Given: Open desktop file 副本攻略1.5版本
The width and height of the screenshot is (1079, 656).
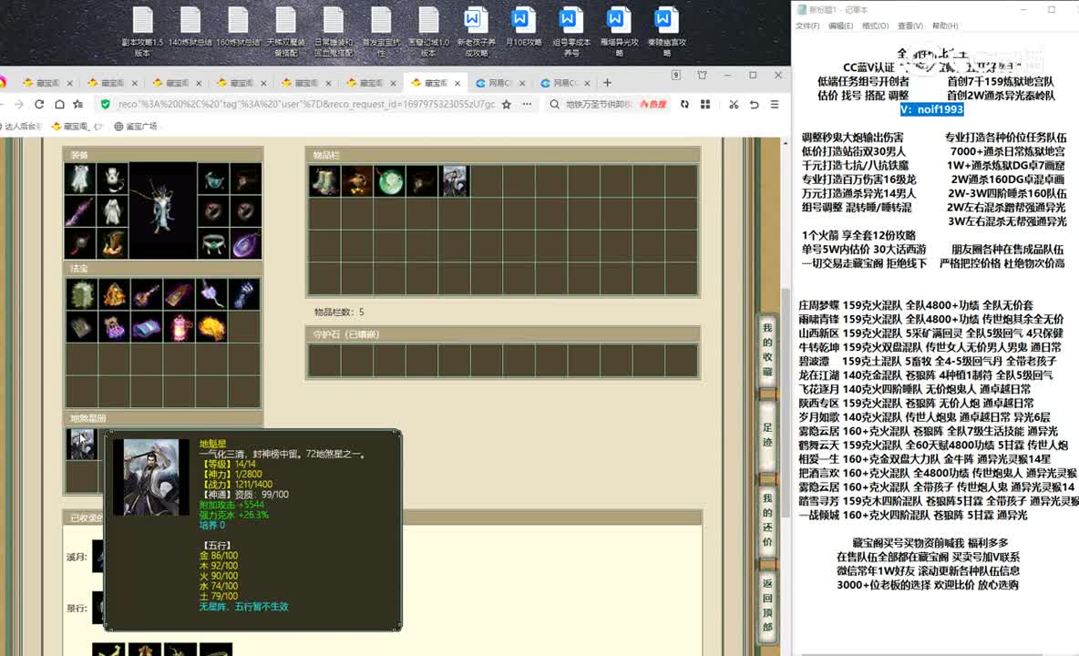Looking at the screenshot, I should coord(142,31).
